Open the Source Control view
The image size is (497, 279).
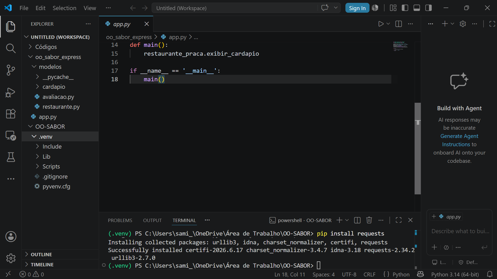11,70
